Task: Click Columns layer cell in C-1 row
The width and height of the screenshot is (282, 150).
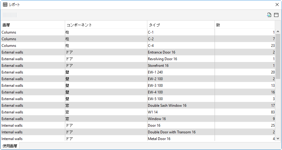Action: (x=33, y=32)
